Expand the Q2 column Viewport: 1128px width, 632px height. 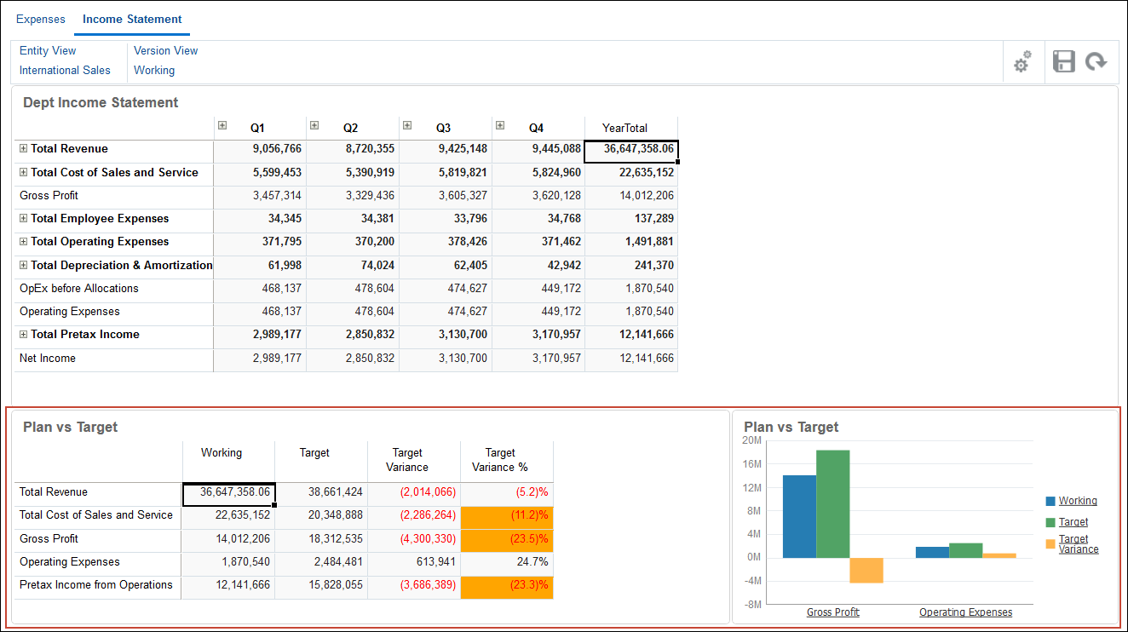click(x=314, y=124)
